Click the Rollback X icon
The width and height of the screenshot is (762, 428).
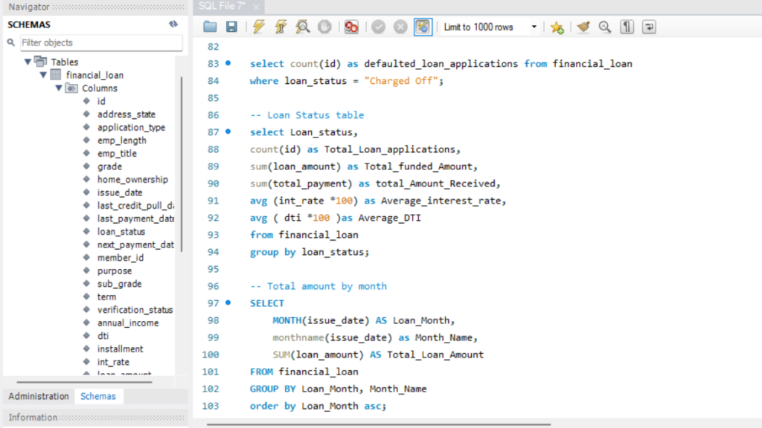400,27
